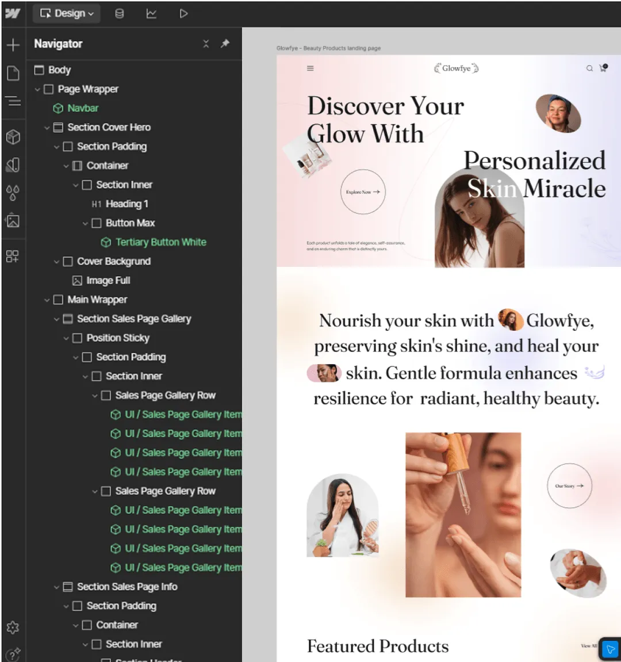Select Heading 1 in the Navigator
Image resolution: width=621 pixels, height=662 pixels.
(126, 204)
